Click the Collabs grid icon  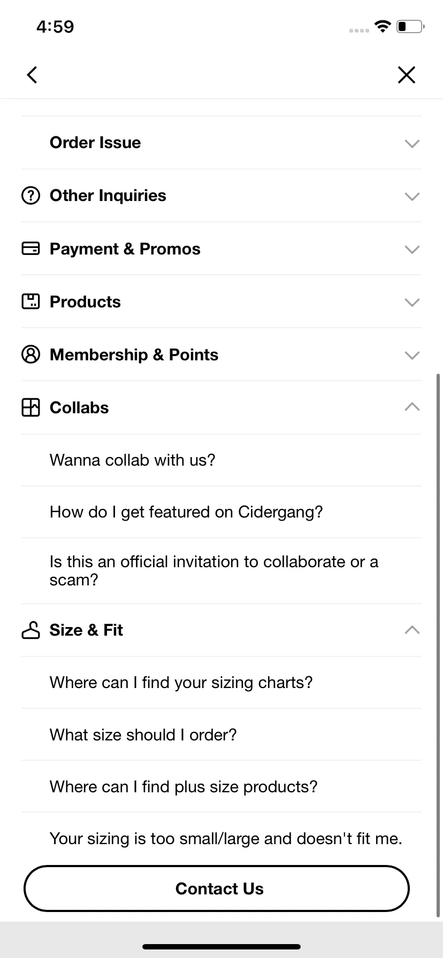pos(30,407)
